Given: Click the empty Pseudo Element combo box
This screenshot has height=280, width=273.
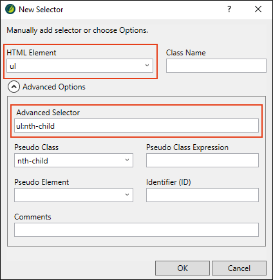Looking at the screenshot, I should click(x=73, y=195).
